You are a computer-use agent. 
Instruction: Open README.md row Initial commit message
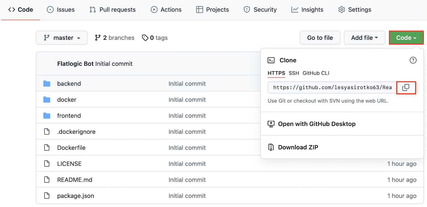pyautogui.click(x=187, y=180)
